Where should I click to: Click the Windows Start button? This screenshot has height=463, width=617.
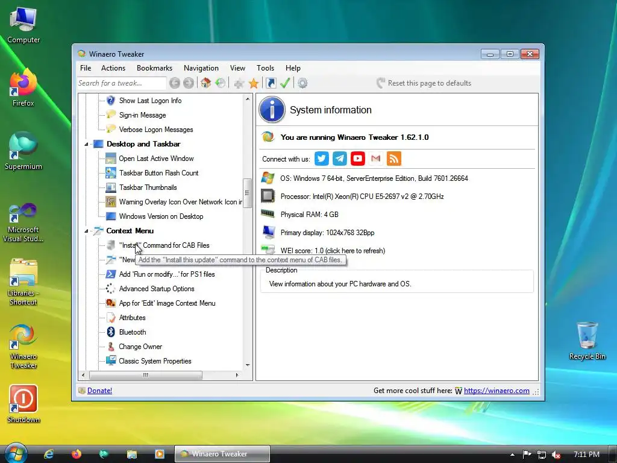[x=16, y=453]
